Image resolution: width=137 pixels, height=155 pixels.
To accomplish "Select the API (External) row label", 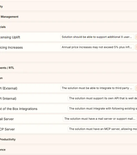I will tap(9, 88).
